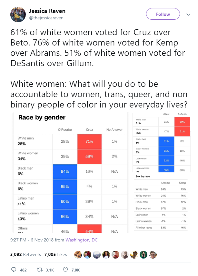This screenshot has height=276, width=198.
Task: Open the last liker's avatar in the row
Action: click(x=153, y=254)
